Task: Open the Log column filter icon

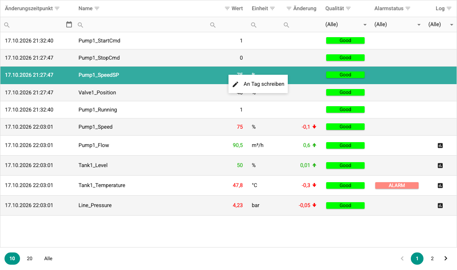Action: pos(449,9)
